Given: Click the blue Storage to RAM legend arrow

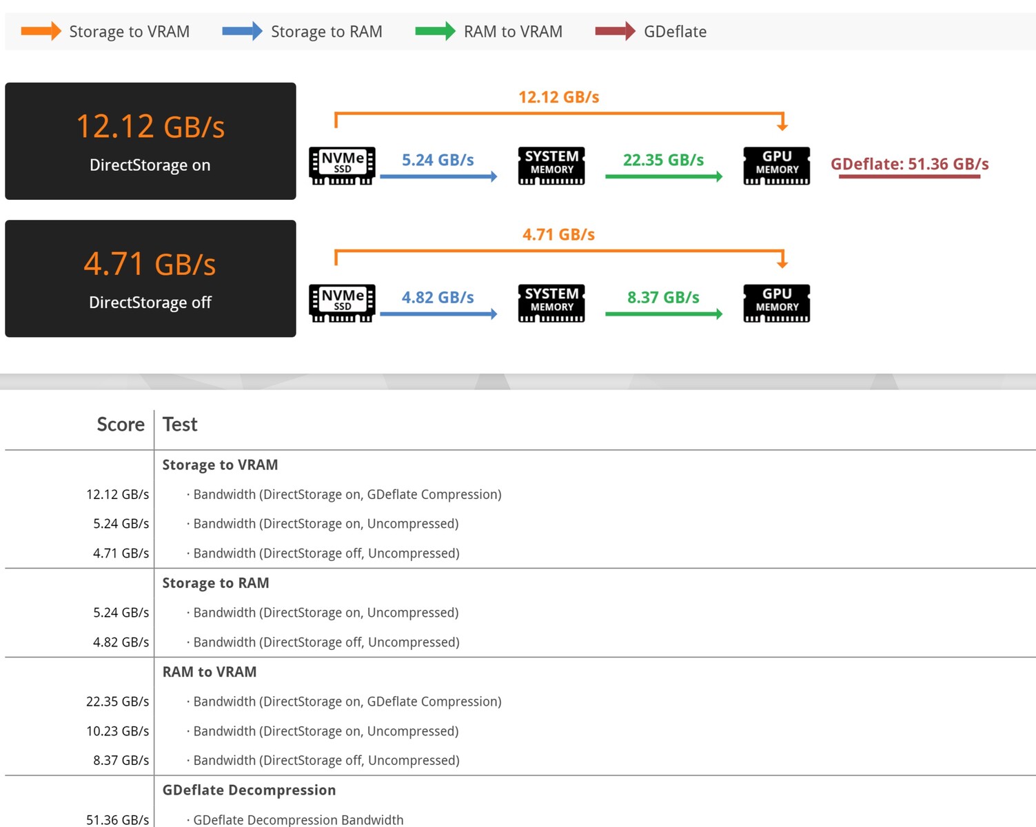Looking at the screenshot, I should click(x=242, y=31).
